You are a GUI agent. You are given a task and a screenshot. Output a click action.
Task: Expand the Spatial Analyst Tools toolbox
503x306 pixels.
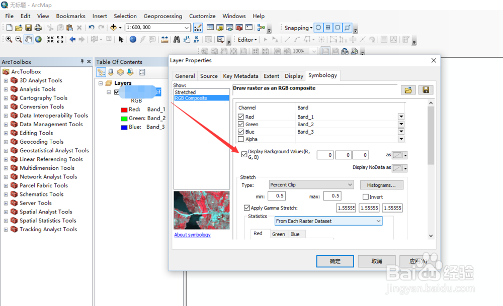point(6,212)
